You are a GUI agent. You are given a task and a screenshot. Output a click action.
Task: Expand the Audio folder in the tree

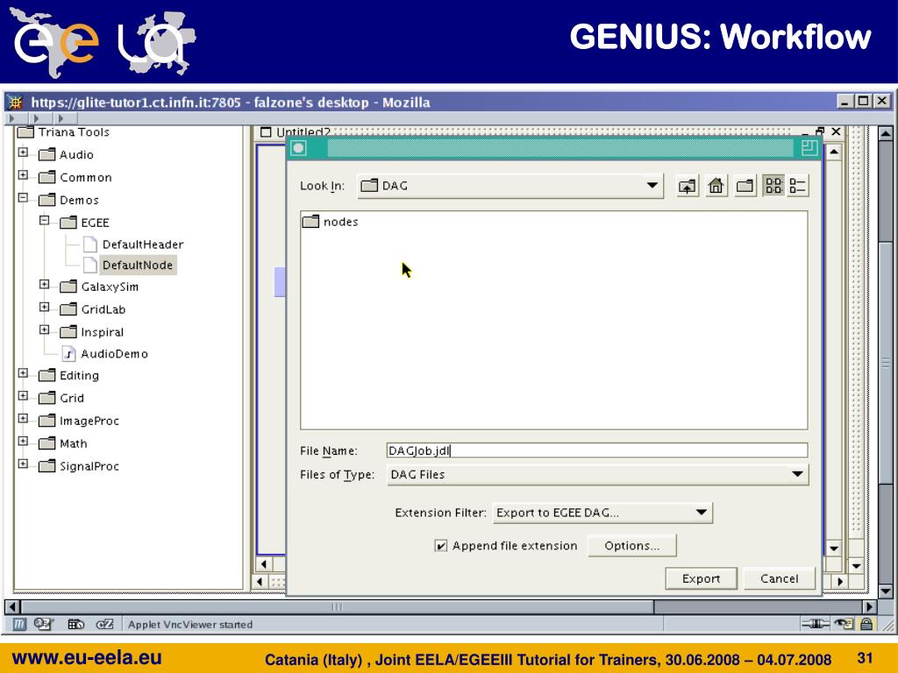(x=23, y=152)
